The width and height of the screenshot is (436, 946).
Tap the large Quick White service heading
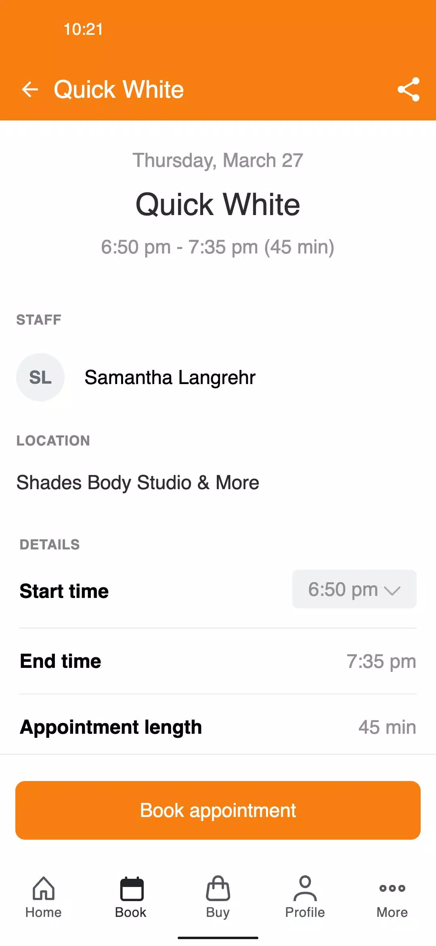coord(218,204)
